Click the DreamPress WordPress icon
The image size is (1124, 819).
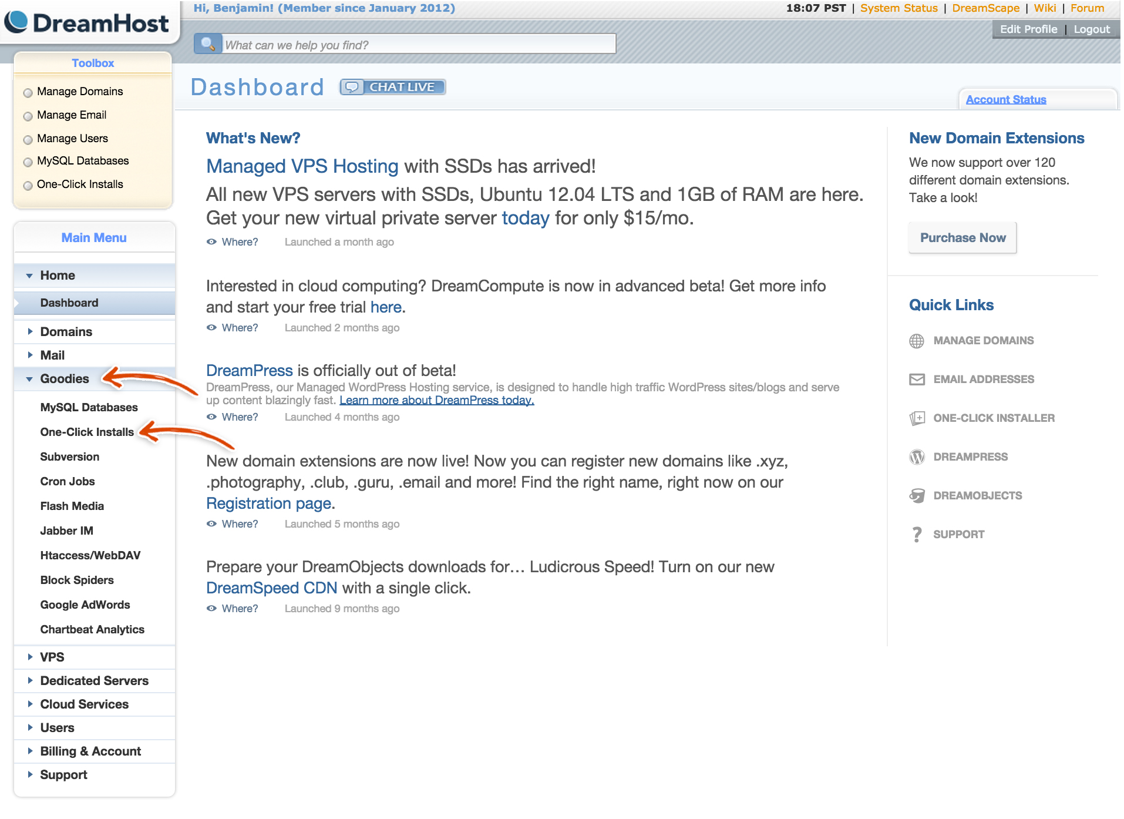(x=917, y=457)
